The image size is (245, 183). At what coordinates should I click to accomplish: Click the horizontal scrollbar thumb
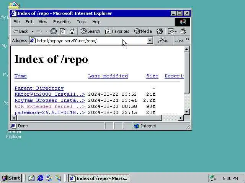click(x=89, y=118)
